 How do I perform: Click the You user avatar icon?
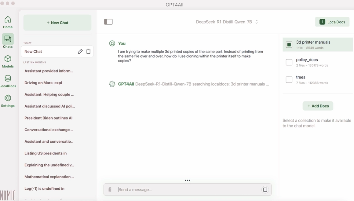pos(112,43)
